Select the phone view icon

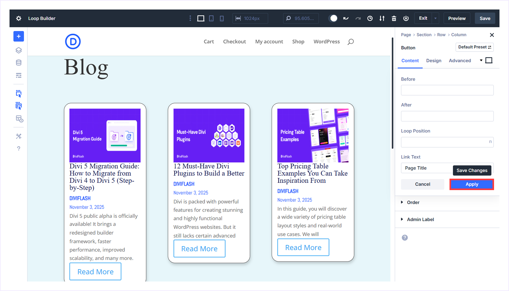click(222, 18)
